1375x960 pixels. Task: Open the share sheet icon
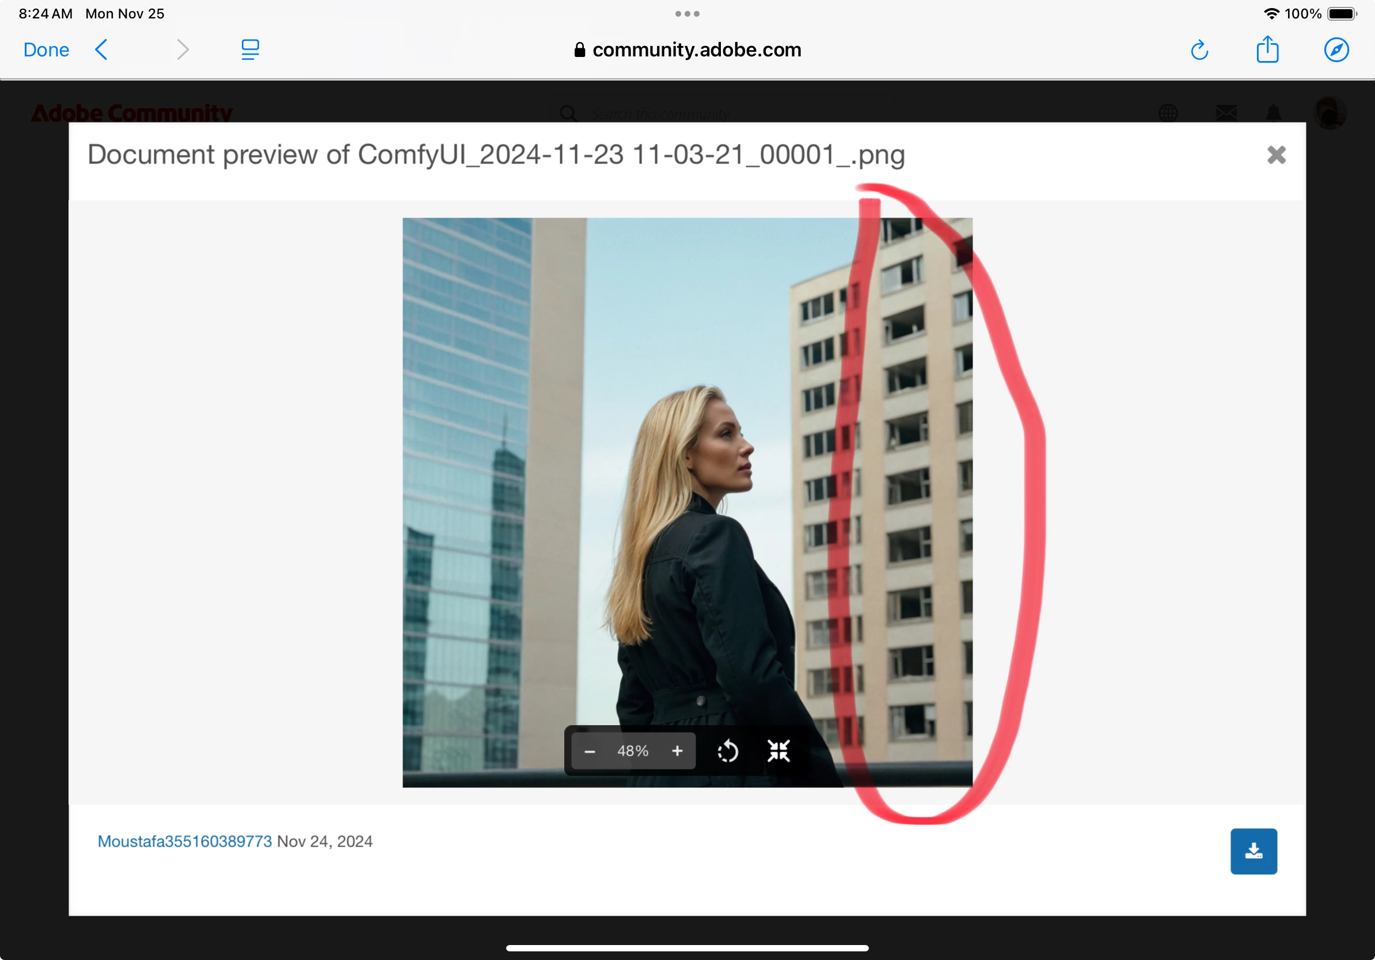click(x=1267, y=49)
